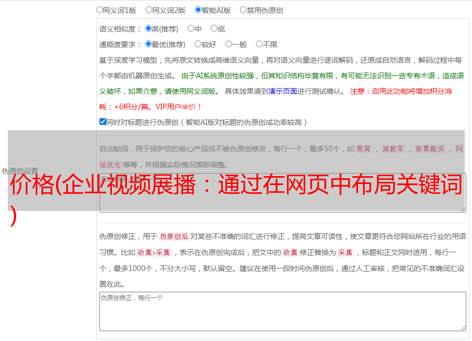Select the 同义词2版 radio option
The image size is (472, 341).
pyautogui.click(x=149, y=9)
